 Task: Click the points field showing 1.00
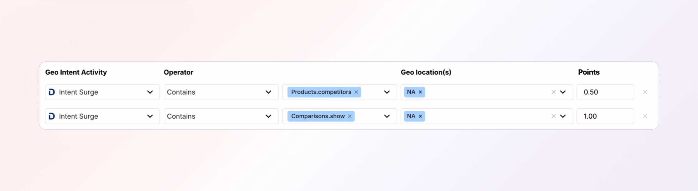tap(605, 116)
